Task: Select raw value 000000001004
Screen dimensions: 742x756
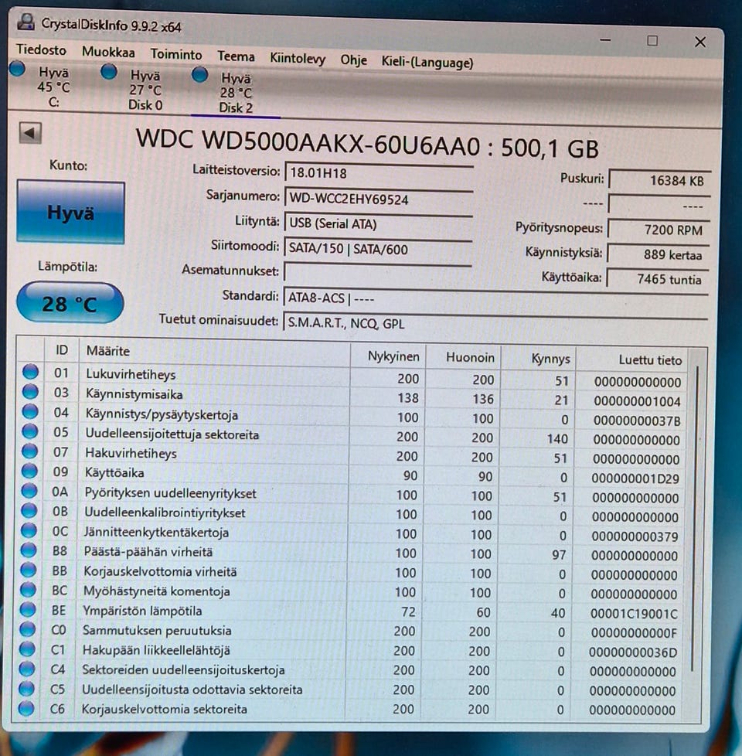Action: [637, 401]
